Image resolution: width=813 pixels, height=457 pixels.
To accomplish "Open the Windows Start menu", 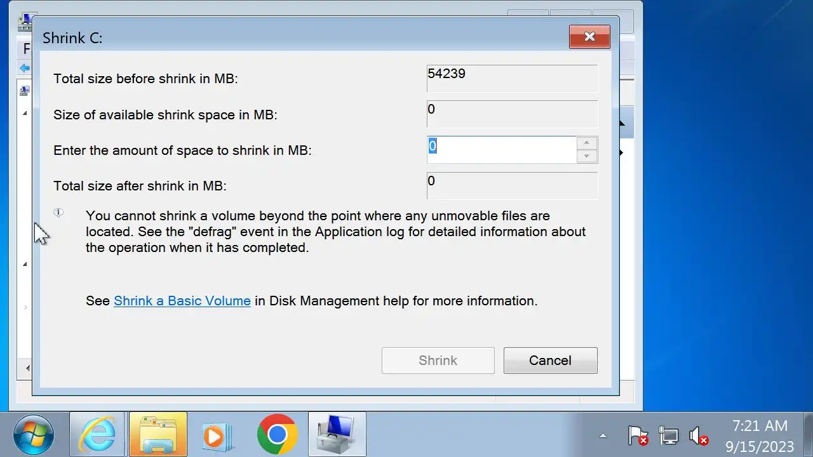I will tap(33, 435).
